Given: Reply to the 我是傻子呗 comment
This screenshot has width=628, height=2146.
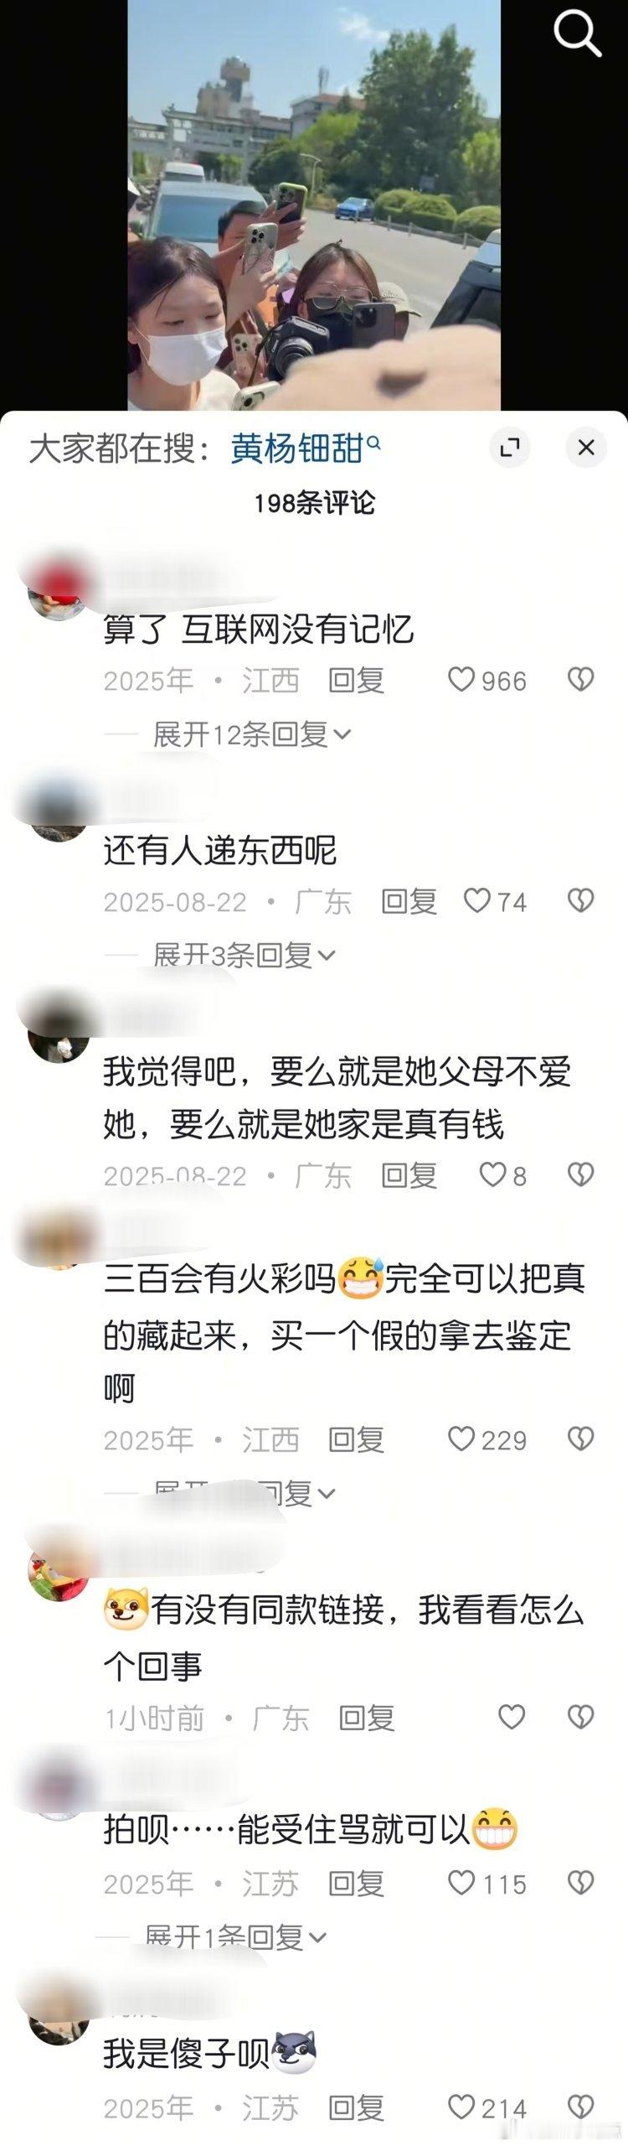Looking at the screenshot, I should pyautogui.click(x=356, y=2107).
